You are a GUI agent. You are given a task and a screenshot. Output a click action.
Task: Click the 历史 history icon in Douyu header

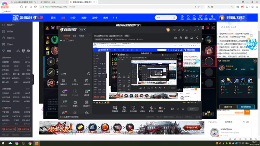[x=182, y=18]
